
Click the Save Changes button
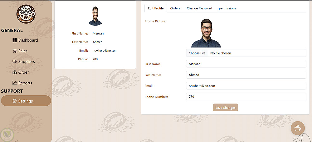tap(226, 108)
